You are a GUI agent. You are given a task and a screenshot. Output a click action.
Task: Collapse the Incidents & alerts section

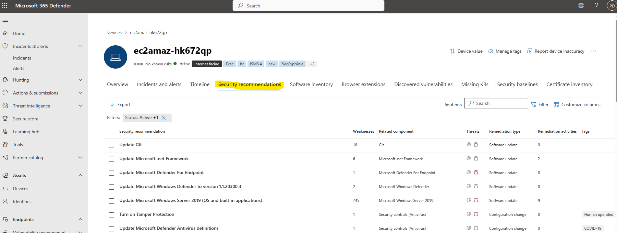(80, 46)
